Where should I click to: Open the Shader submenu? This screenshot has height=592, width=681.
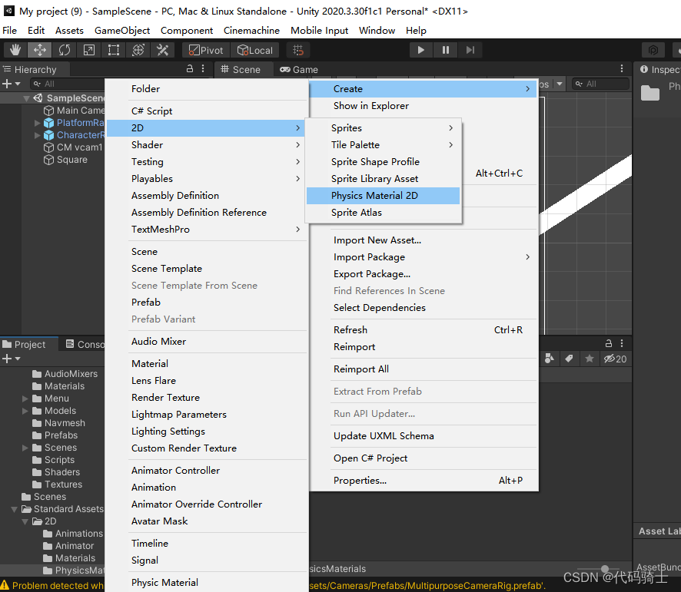(x=206, y=145)
